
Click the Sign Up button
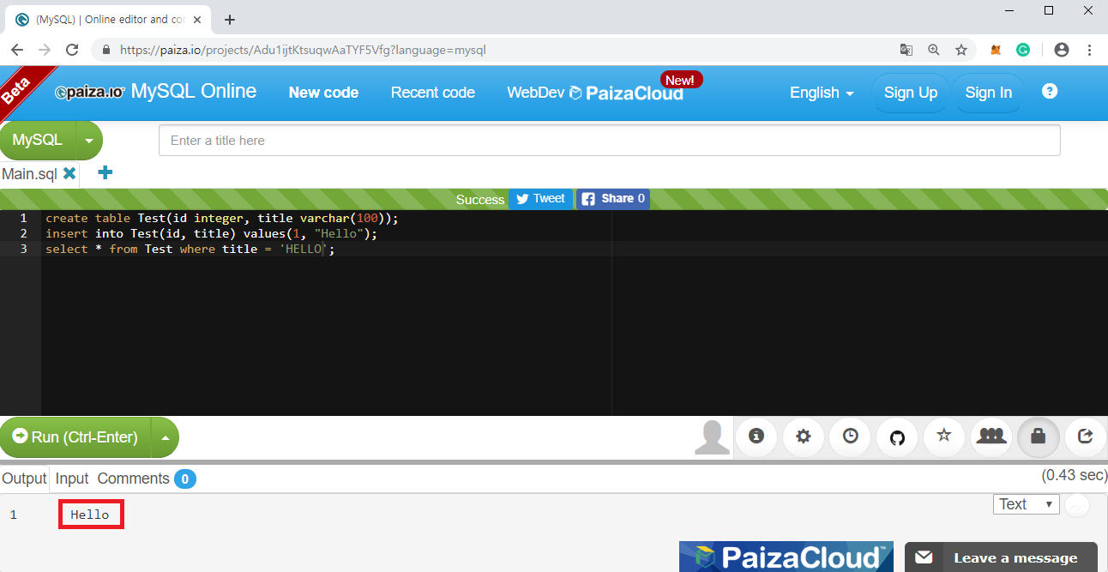(x=911, y=93)
